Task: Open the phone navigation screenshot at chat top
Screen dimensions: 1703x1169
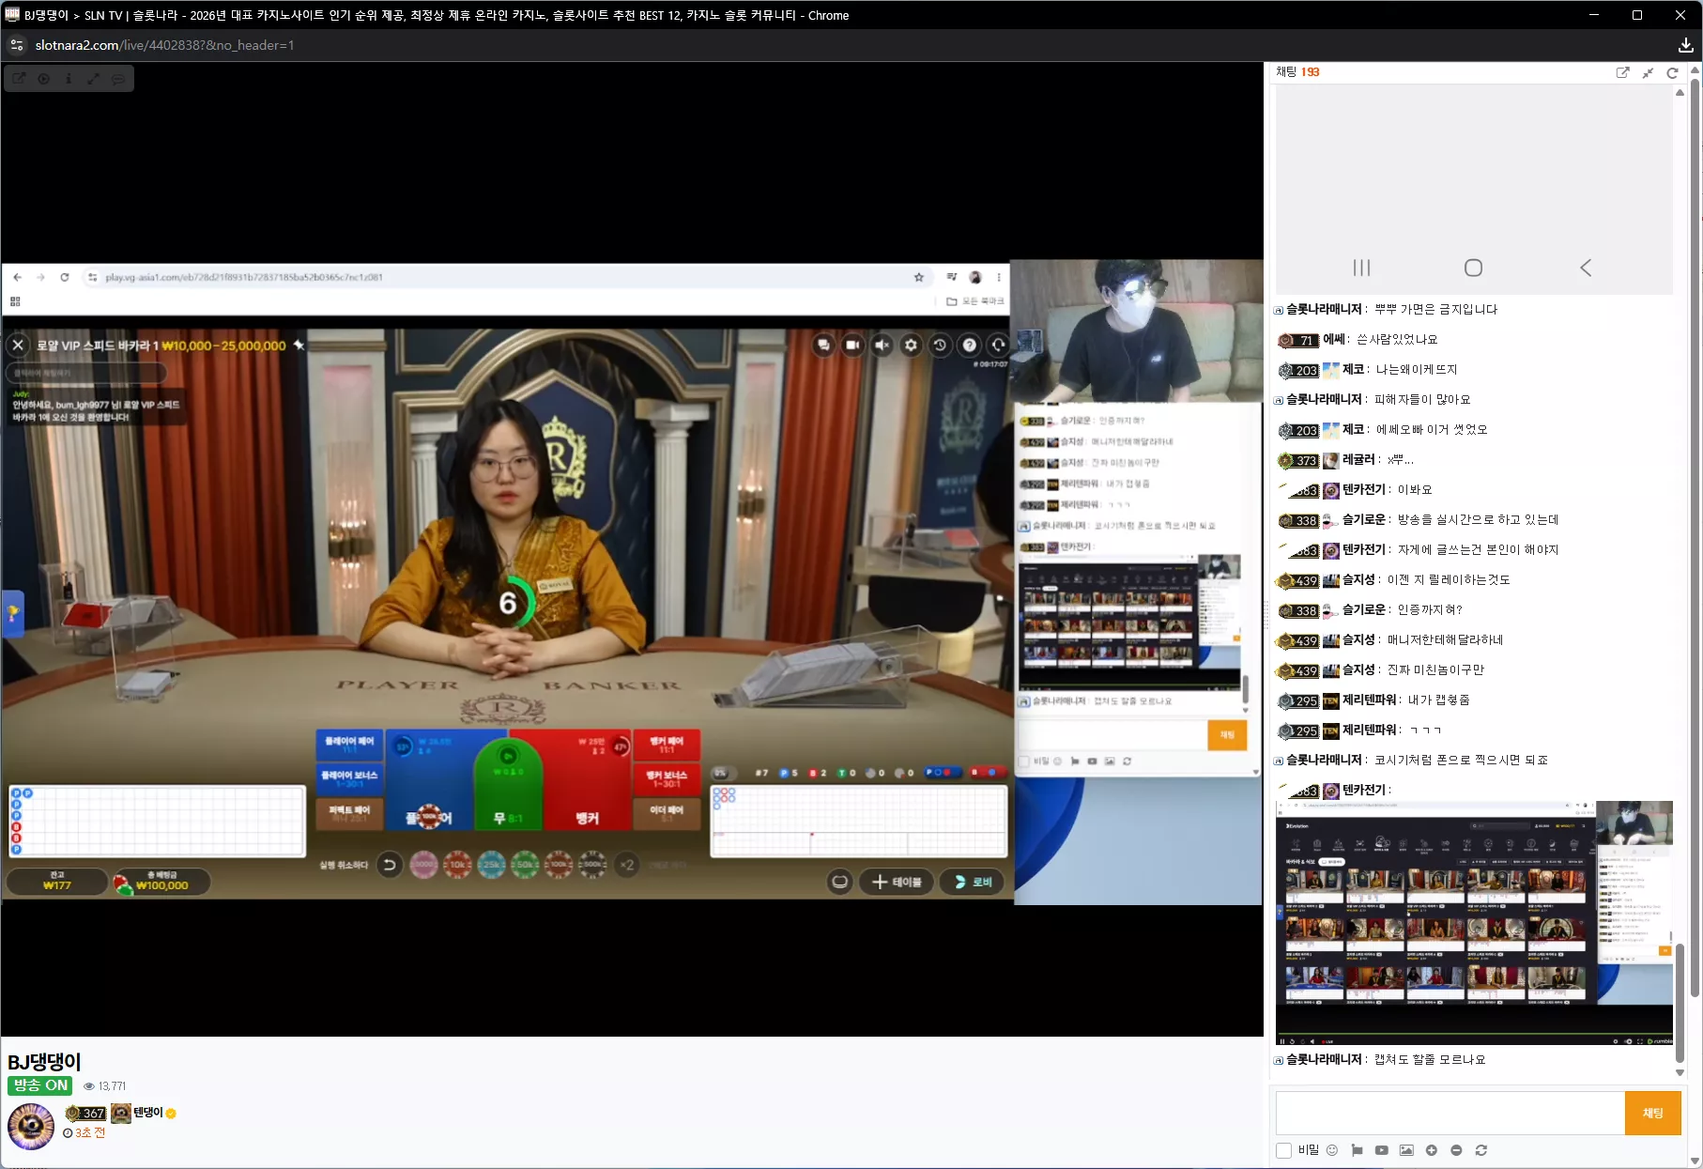Action: coord(1474,191)
